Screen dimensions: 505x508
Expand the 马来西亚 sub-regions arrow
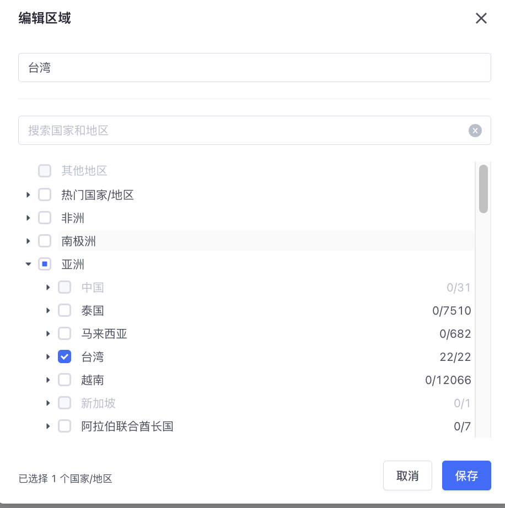[x=48, y=334]
